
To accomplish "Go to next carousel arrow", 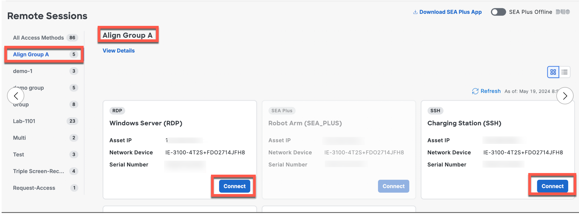I will pos(565,96).
